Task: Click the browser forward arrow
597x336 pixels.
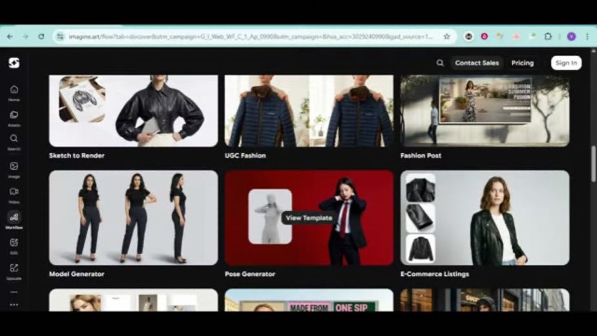Action: [x=25, y=37]
